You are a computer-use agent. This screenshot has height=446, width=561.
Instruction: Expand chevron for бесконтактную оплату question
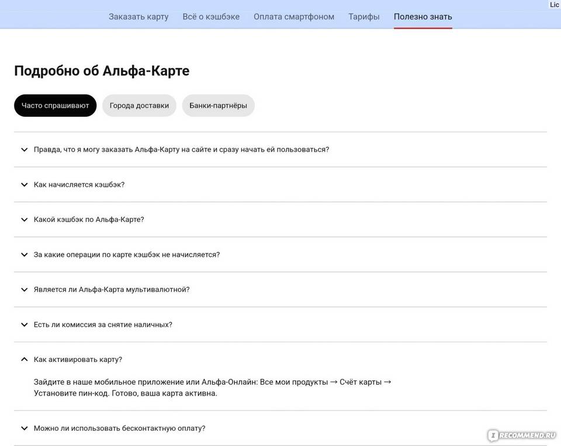[25, 428]
